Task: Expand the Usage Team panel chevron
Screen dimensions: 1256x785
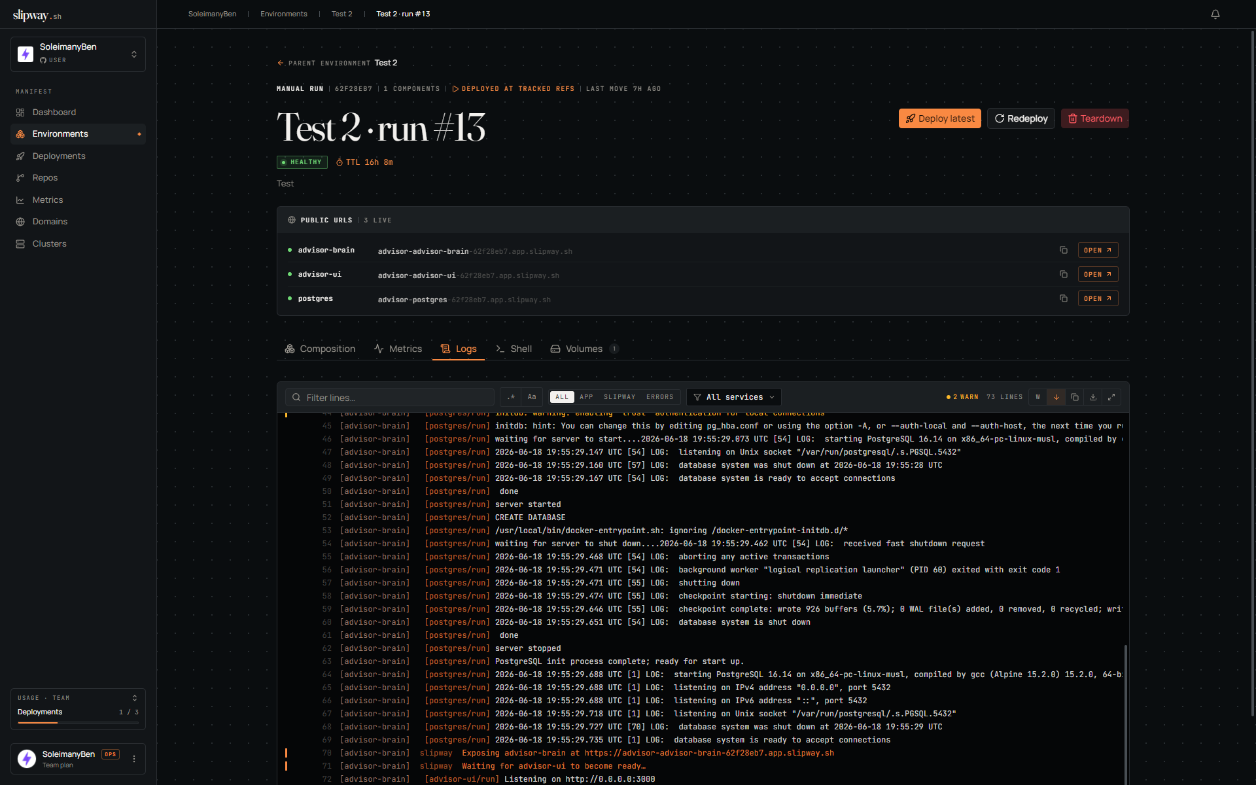Action: click(135, 698)
